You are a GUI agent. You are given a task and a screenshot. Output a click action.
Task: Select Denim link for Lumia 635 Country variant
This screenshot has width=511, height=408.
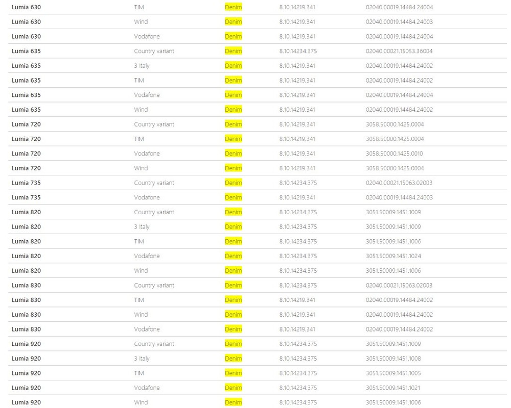[x=234, y=51]
